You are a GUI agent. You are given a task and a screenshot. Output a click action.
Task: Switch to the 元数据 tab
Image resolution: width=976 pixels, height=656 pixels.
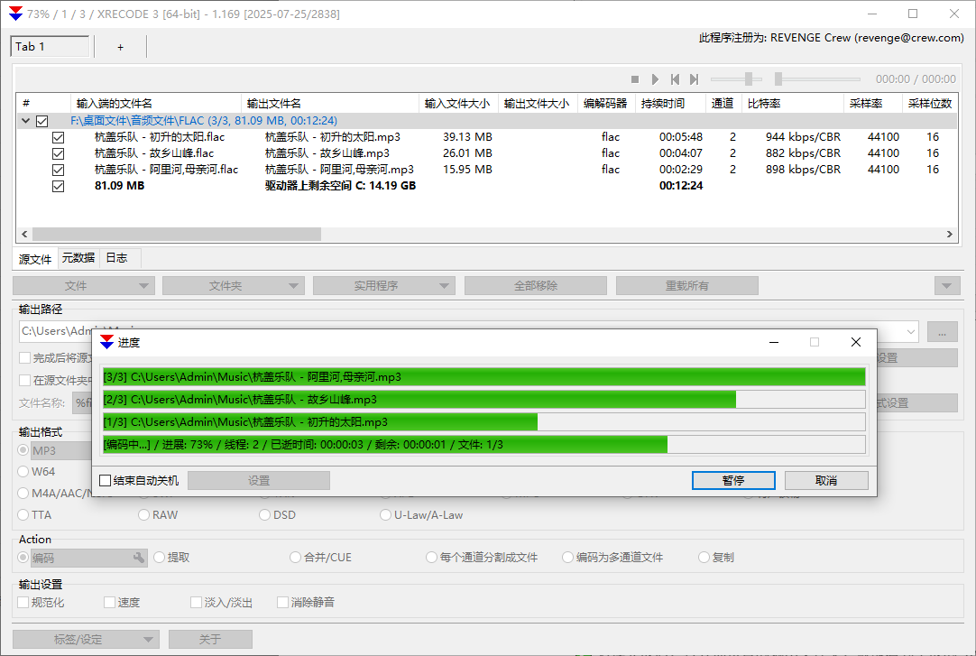point(78,258)
